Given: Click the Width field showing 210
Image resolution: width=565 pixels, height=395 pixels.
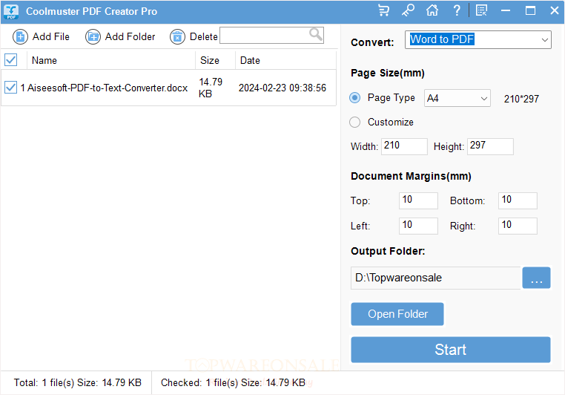Looking at the screenshot, I should tap(404, 146).
